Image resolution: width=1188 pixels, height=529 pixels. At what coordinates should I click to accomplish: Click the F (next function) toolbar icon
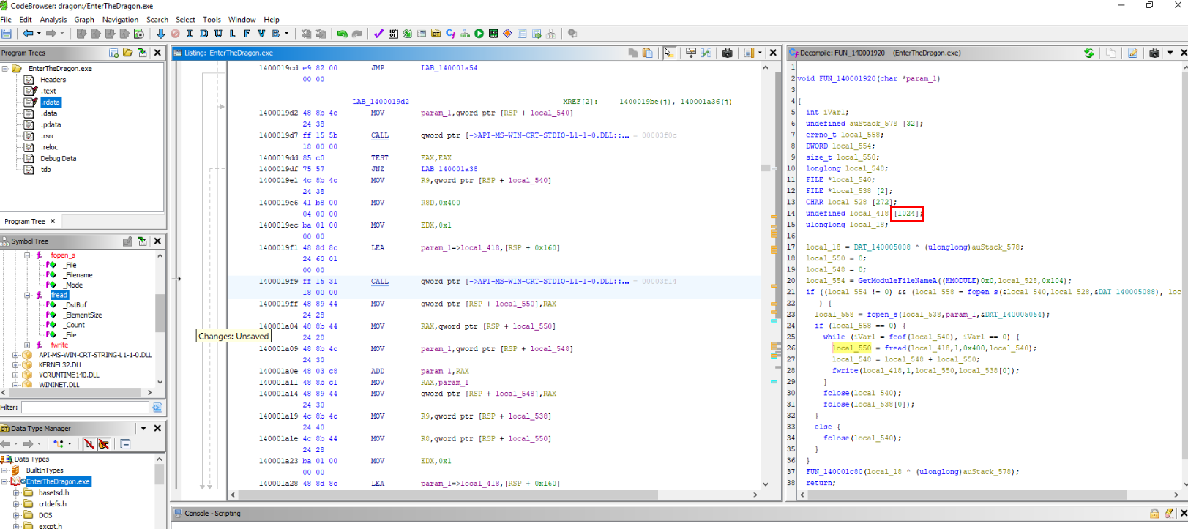247,34
